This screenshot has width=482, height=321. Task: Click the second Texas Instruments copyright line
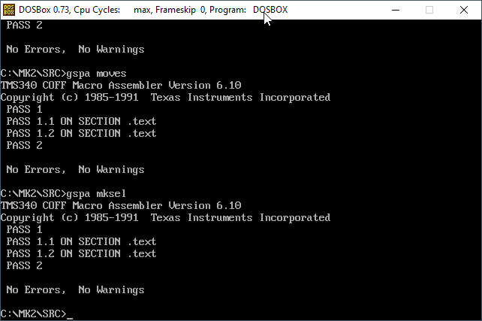[x=165, y=218]
